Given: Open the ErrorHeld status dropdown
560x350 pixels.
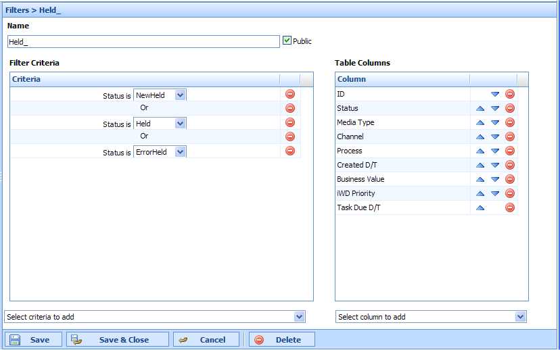Looking at the screenshot, I should (x=181, y=152).
